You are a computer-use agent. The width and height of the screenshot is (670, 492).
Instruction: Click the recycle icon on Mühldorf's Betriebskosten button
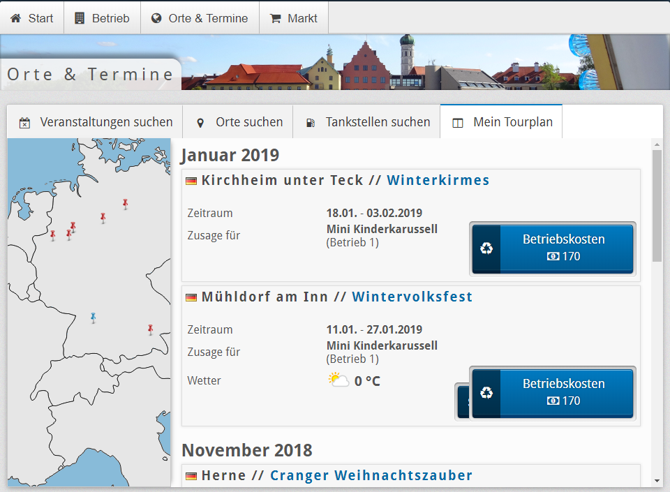coord(486,392)
